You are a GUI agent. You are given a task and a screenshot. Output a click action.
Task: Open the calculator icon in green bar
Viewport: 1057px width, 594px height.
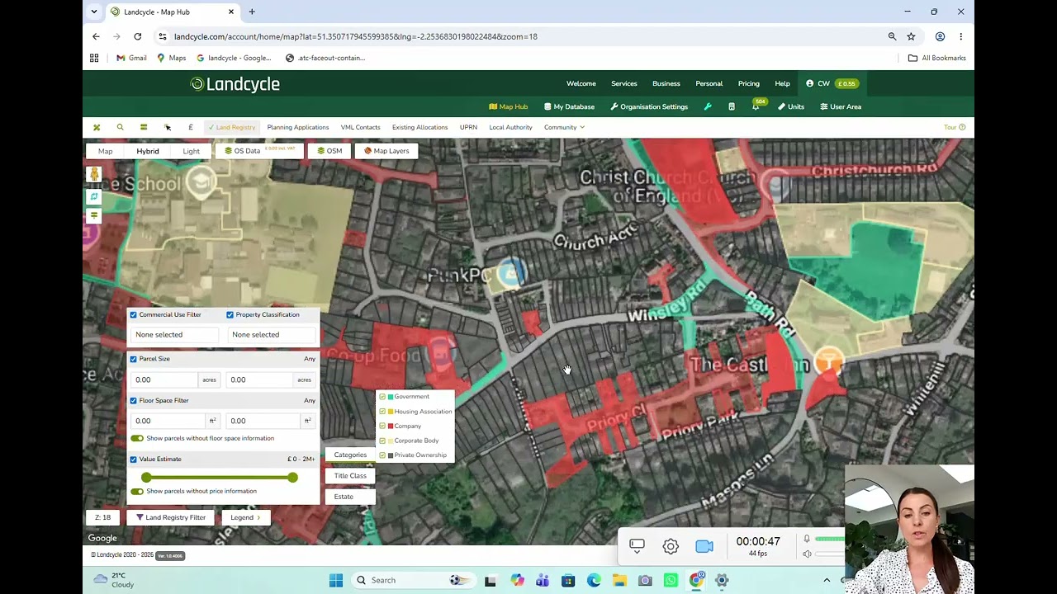click(x=732, y=106)
